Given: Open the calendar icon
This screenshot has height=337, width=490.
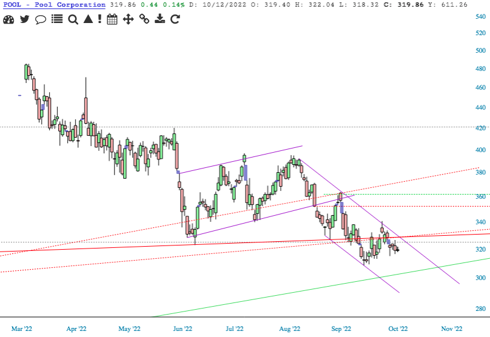Looking at the screenshot, I should tap(112, 19).
